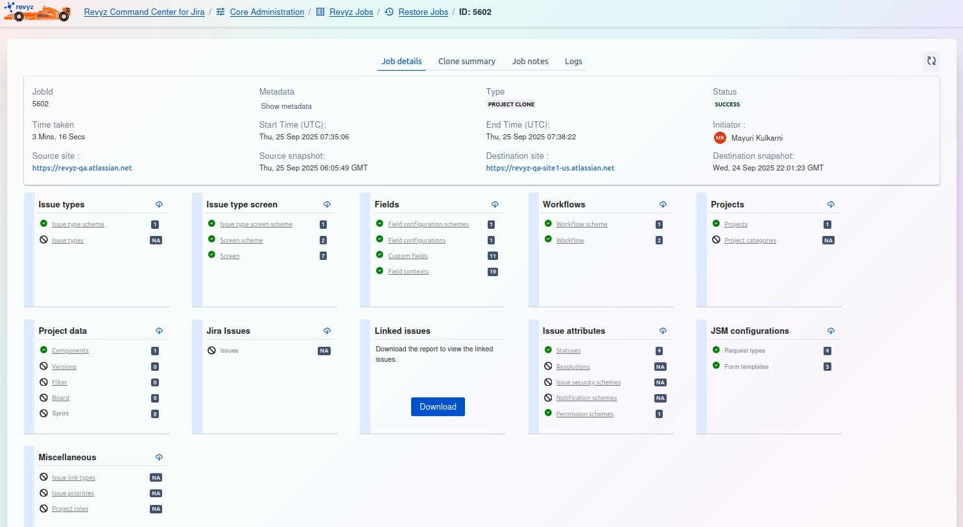The image size is (963, 527).
Task: Click the download icon in Issue types card
Action: point(159,204)
